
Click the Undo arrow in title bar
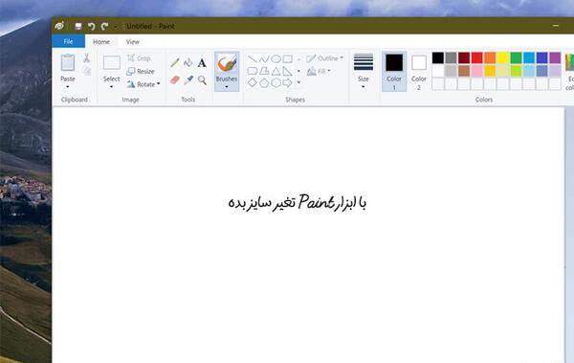click(x=91, y=26)
